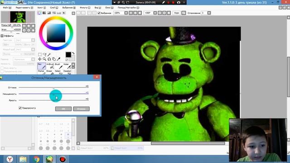Viewport: 290px width, 163px height.
Task: Click the navigator thumbnail preview
Action: click(18, 17)
